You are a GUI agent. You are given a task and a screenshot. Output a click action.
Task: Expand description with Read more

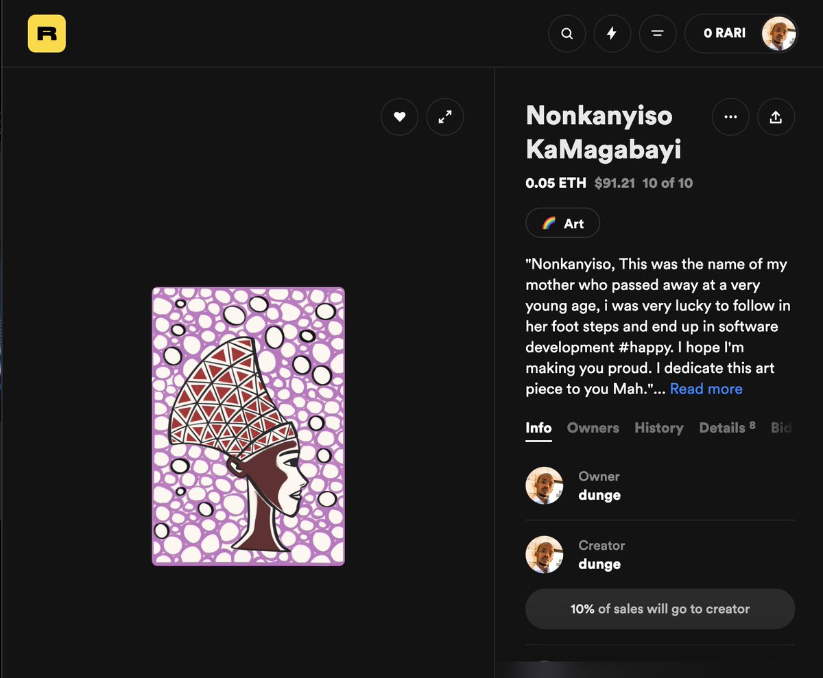[706, 389]
